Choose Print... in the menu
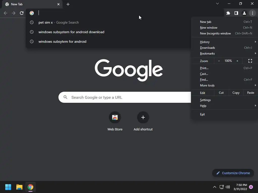 224,68
